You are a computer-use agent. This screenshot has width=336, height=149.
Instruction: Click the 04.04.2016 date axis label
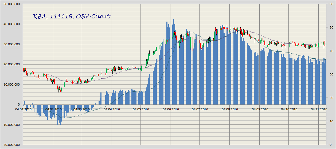tap(112, 109)
